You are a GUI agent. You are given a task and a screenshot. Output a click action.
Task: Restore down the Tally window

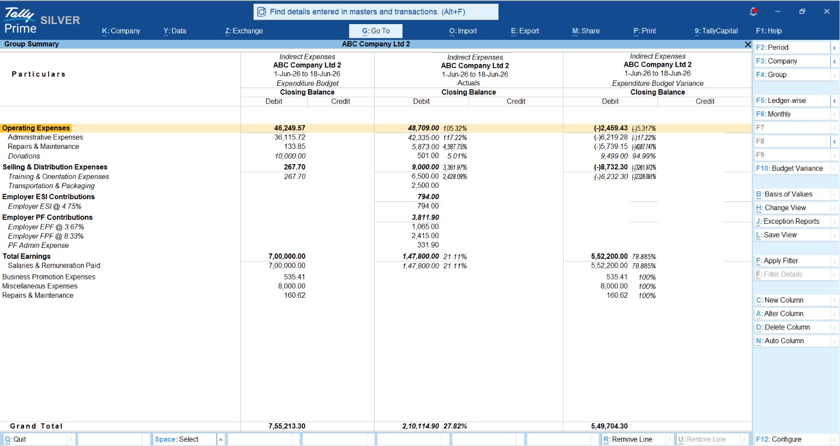(x=802, y=11)
